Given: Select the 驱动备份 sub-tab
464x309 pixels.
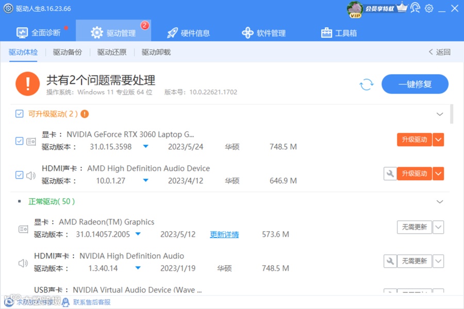Looking at the screenshot, I should (x=68, y=53).
